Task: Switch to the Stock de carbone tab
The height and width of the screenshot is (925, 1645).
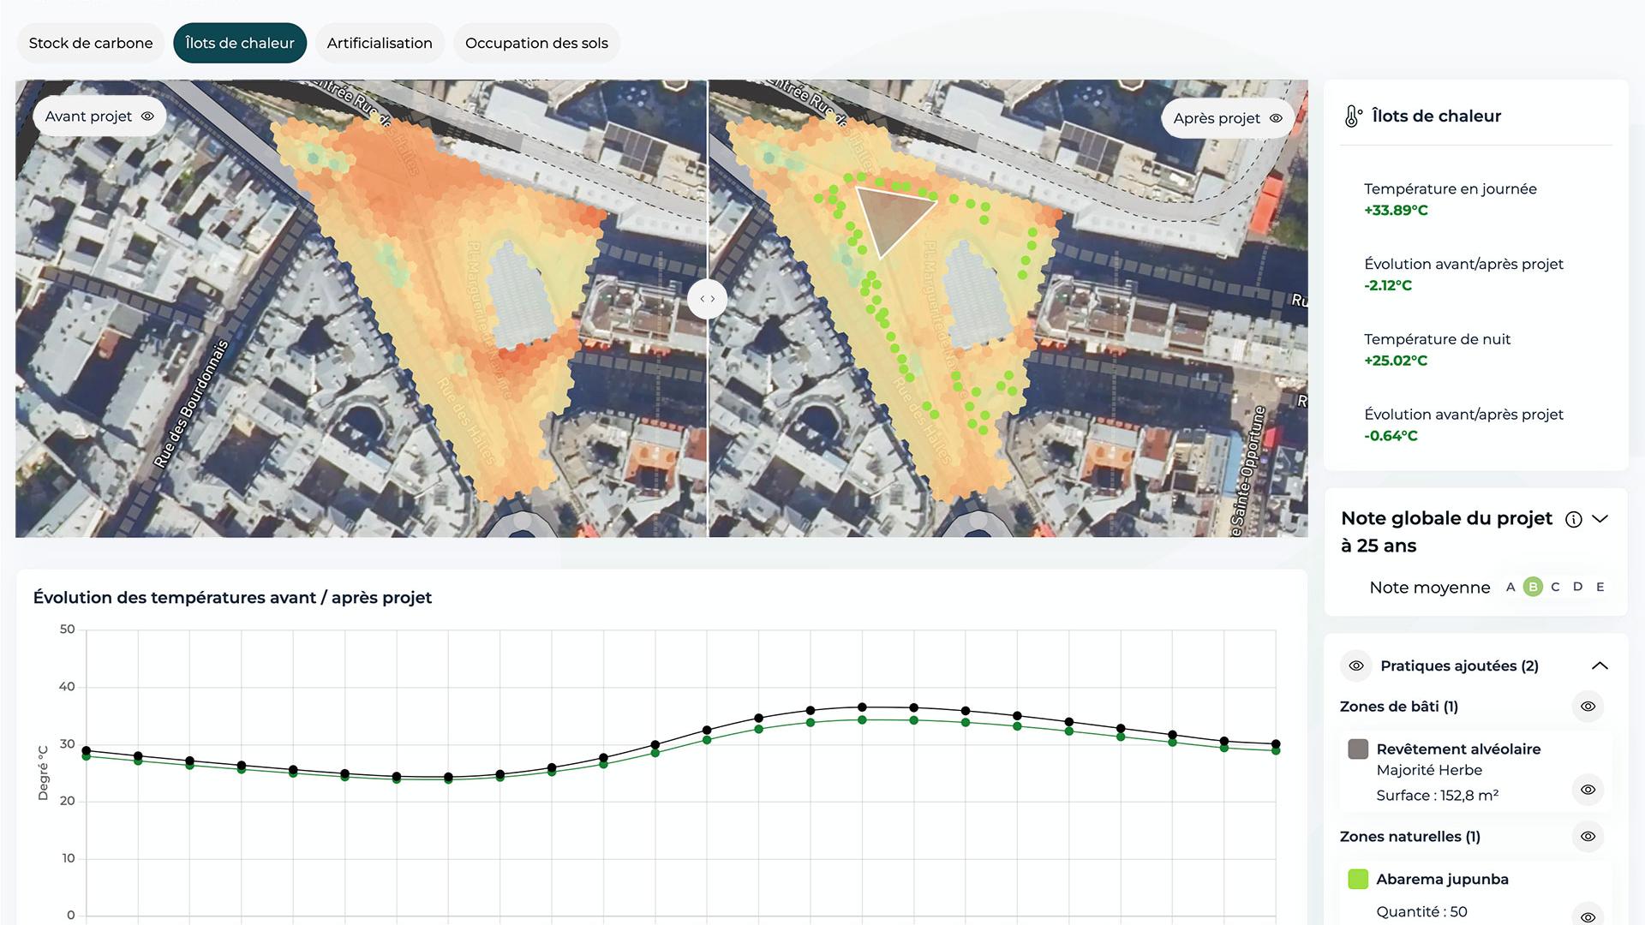Action: (x=90, y=42)
